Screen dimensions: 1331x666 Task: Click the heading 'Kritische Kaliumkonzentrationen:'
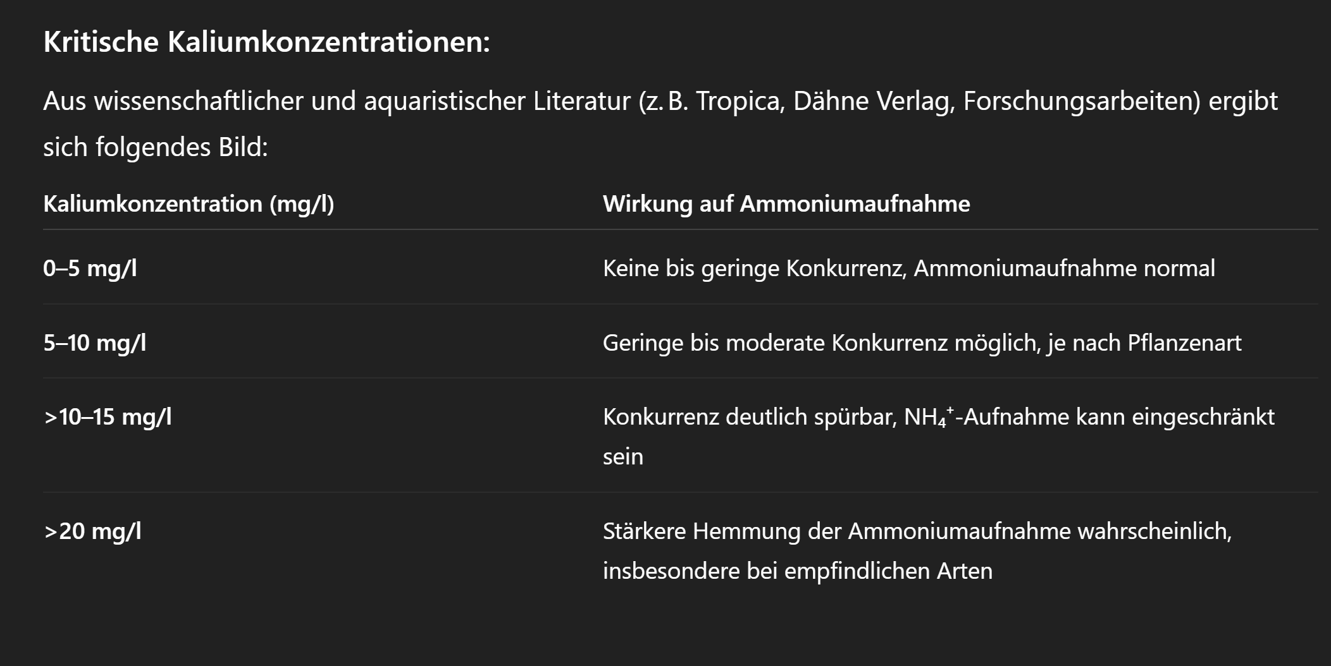click(x=266, y=42)
